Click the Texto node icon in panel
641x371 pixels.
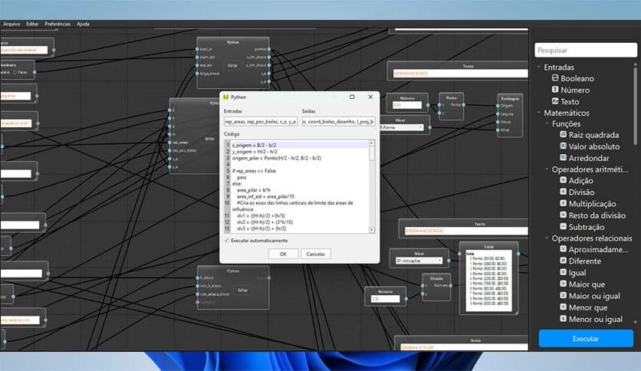555,101
